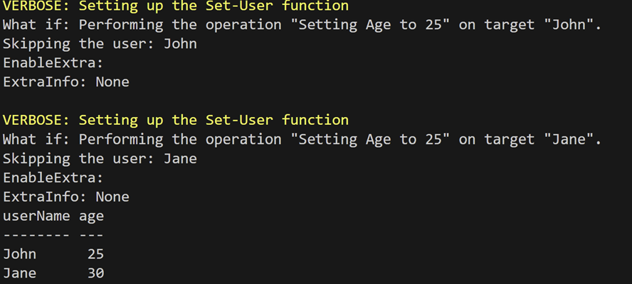Click age value 30 in the table
632x284 pixels.
[x=95, y=273]
